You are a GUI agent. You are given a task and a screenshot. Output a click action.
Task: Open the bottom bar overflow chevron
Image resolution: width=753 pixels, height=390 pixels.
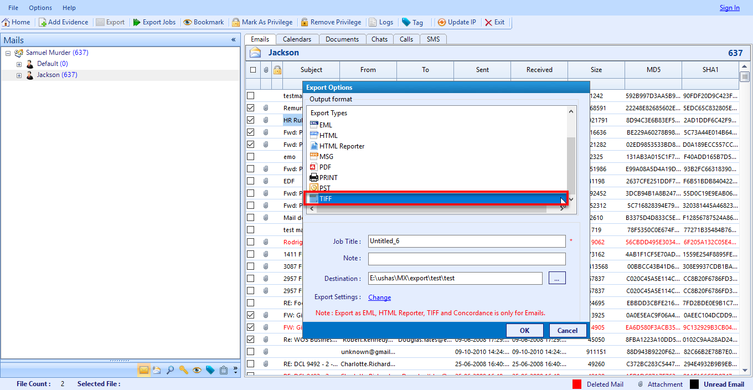235,370
